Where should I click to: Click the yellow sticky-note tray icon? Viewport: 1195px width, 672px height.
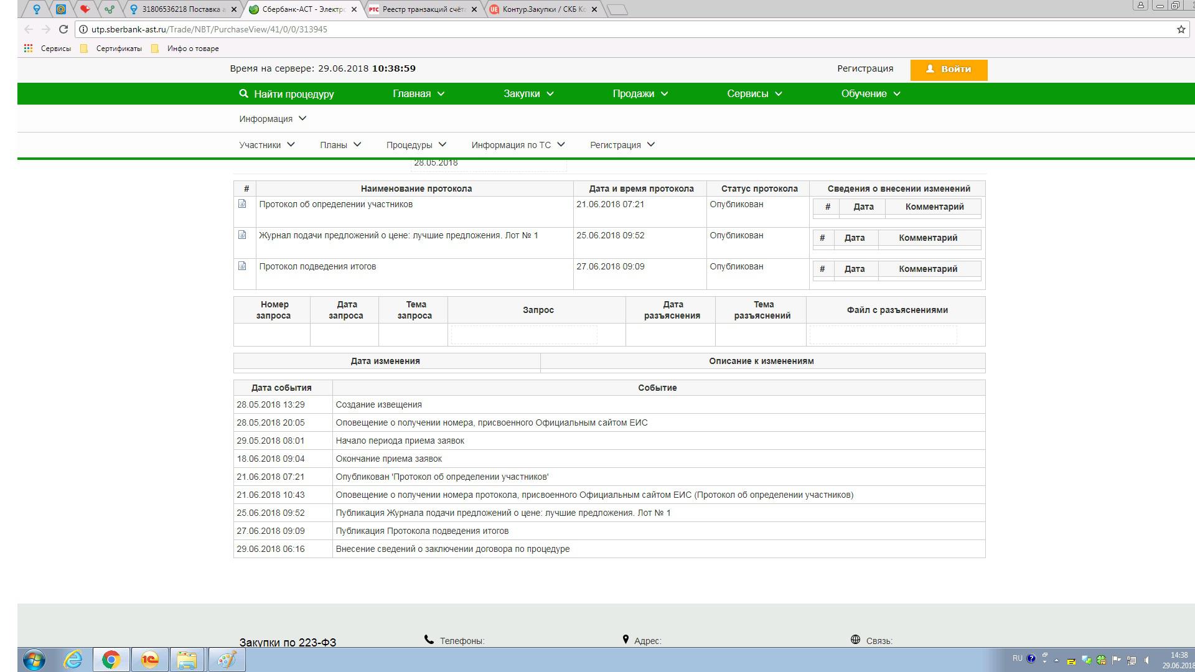pyautogui.click(x=1071, y=661)
